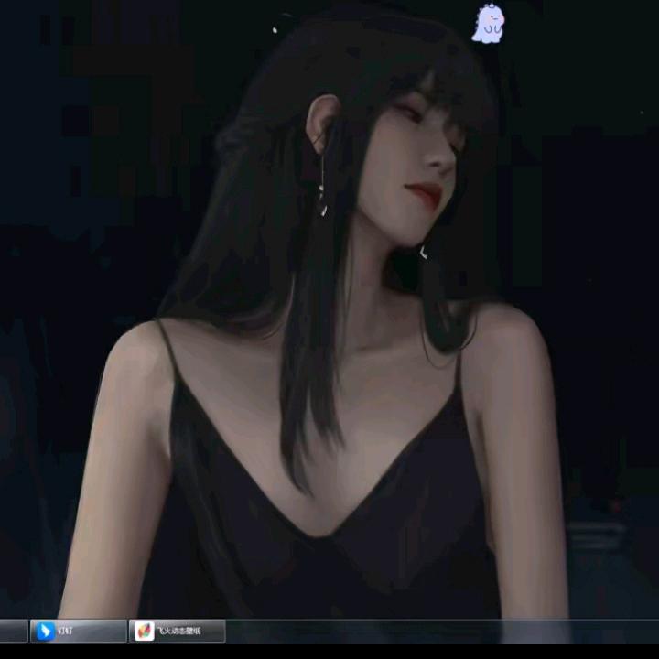Image resolution: width=659 pixels, height=659 pixels.
Task: Open the 飞火动态壁纸 app icon in taskbar
Action: point(145,631)
